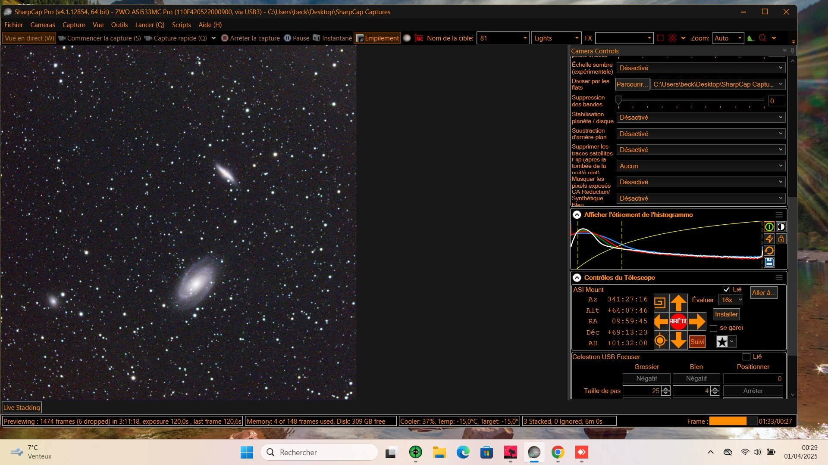828x465 pixels.
Task: Open Google Chrome from taskbar
Action: 558,452
